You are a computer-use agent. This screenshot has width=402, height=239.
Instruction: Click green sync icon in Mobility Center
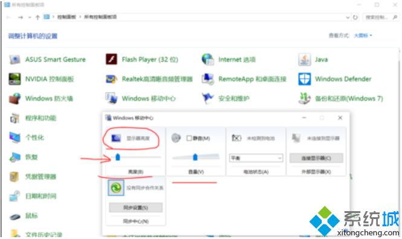pos(116,188)
